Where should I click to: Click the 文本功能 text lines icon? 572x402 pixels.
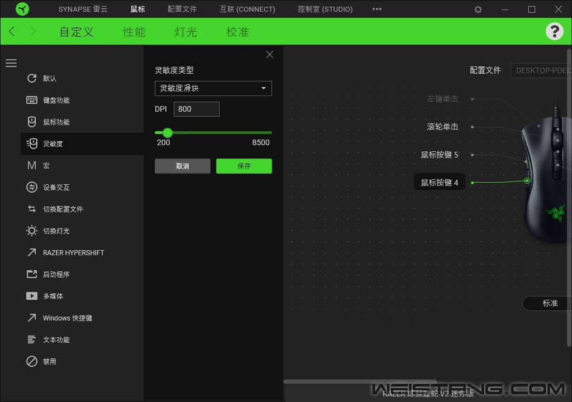(x=32, y=339)
